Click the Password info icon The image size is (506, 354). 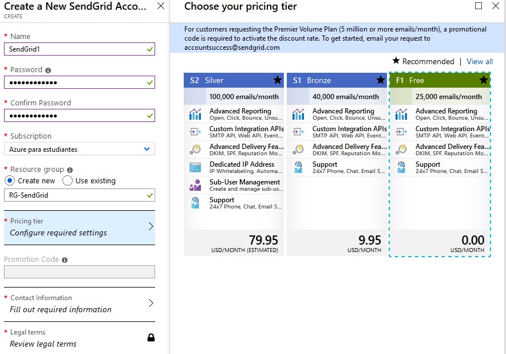[x=48, y=70]
